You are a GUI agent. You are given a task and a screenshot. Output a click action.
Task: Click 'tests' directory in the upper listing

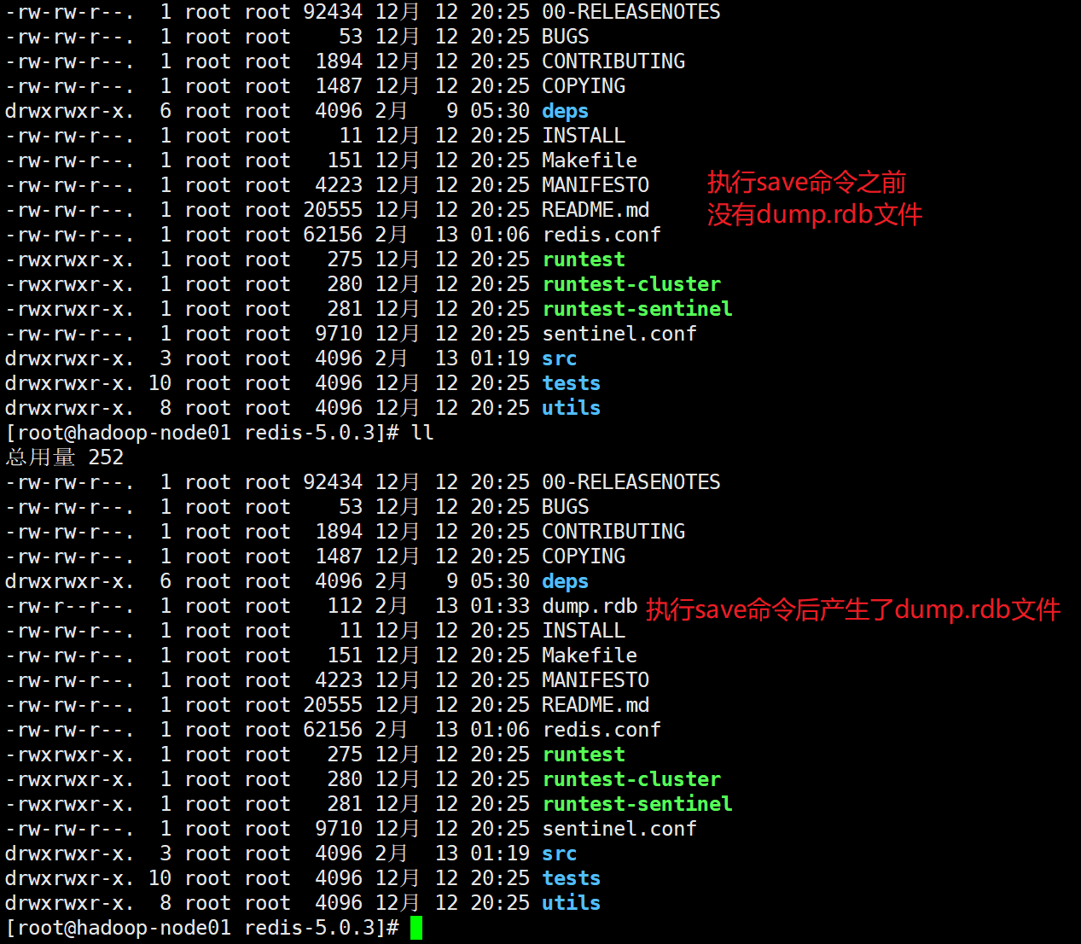572,383
